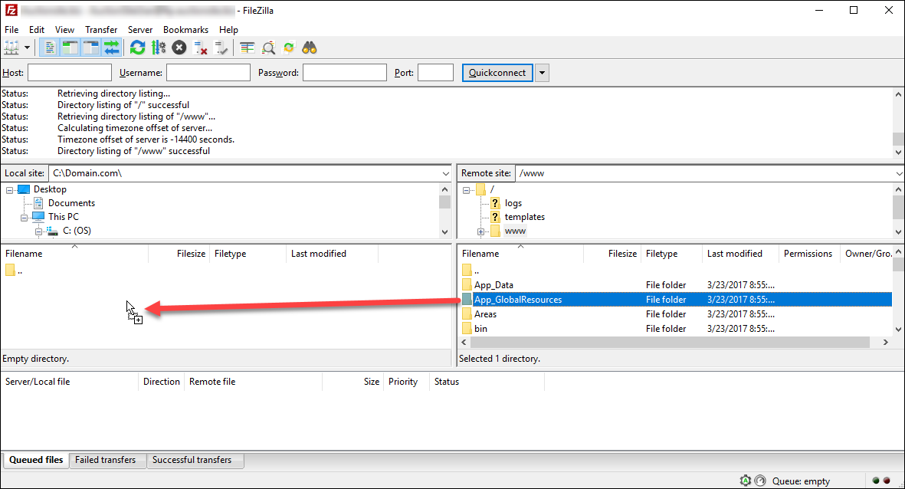This screenshot has width=905, height=489.
Task: Expand the Remote site path dropdown
Action: click(x=899, y=173)
